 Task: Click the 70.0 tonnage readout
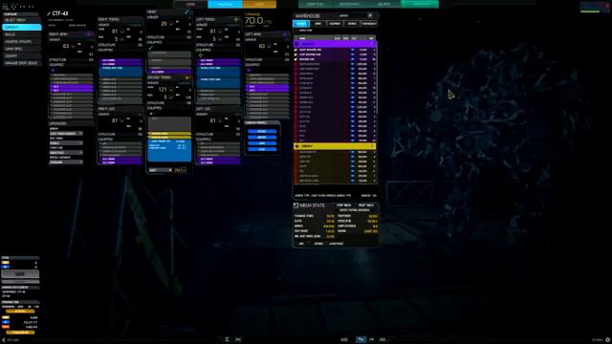[x=253, y=21]
